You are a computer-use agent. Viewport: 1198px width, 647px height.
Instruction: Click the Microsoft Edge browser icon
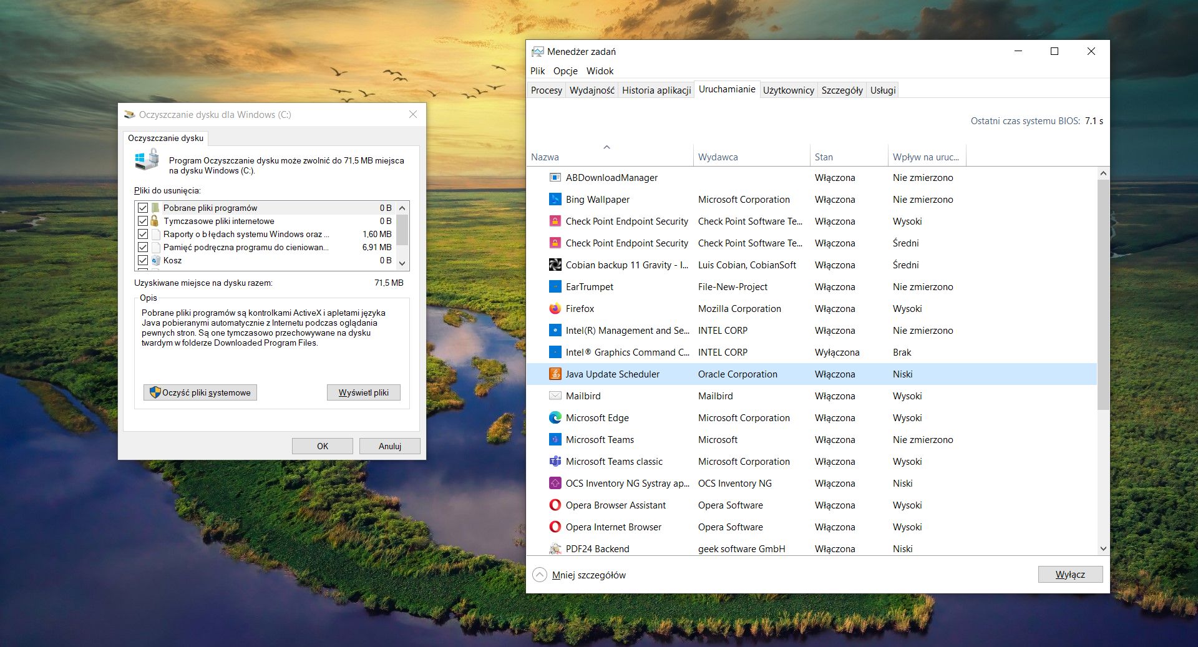(555, 417)
